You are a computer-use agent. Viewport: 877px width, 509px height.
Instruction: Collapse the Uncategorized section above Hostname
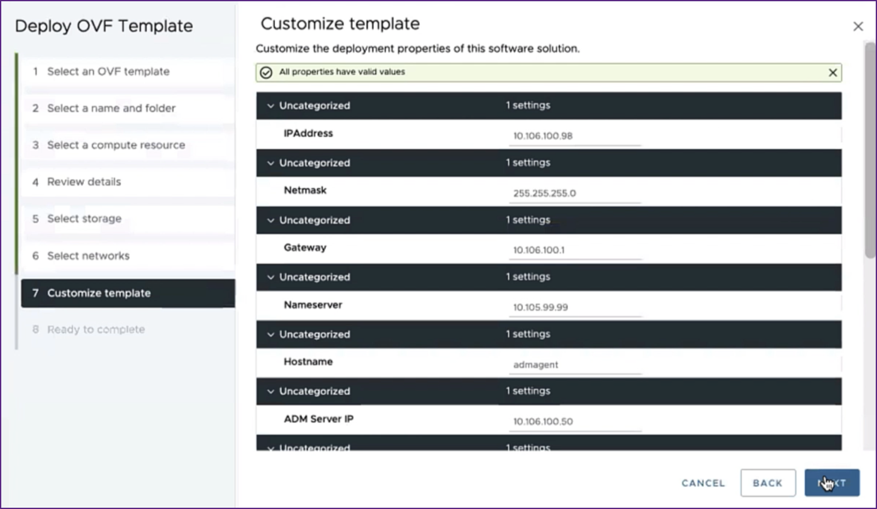[271, 334]
